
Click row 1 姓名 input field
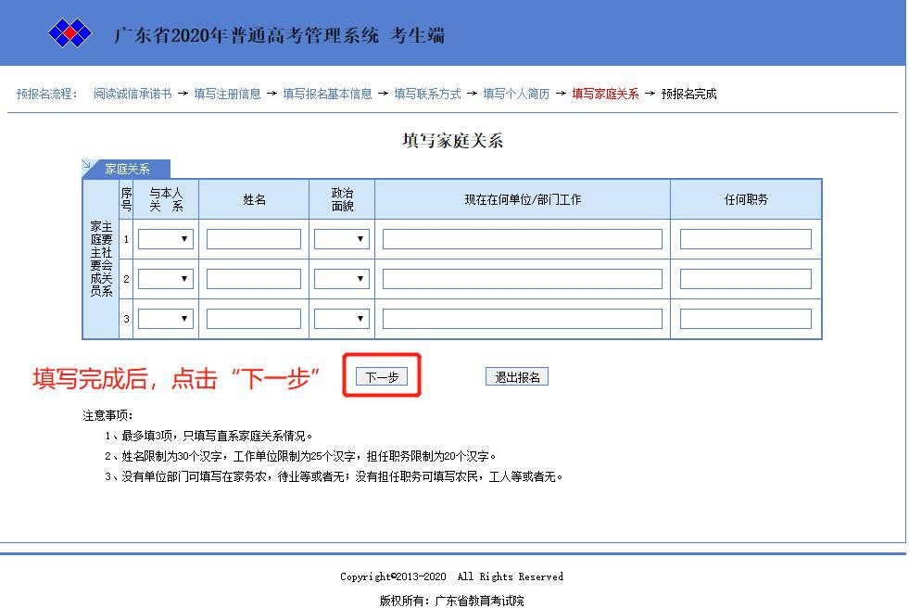(253, 239)
